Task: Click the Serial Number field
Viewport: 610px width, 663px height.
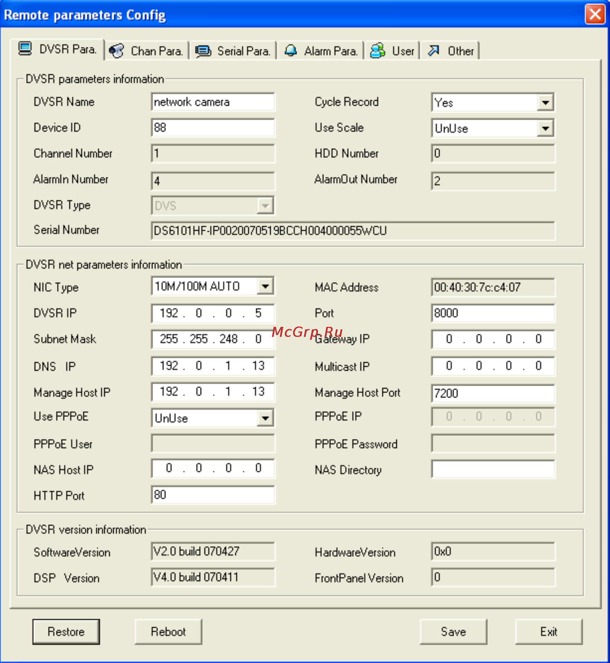Action: (x=353, y=231)
